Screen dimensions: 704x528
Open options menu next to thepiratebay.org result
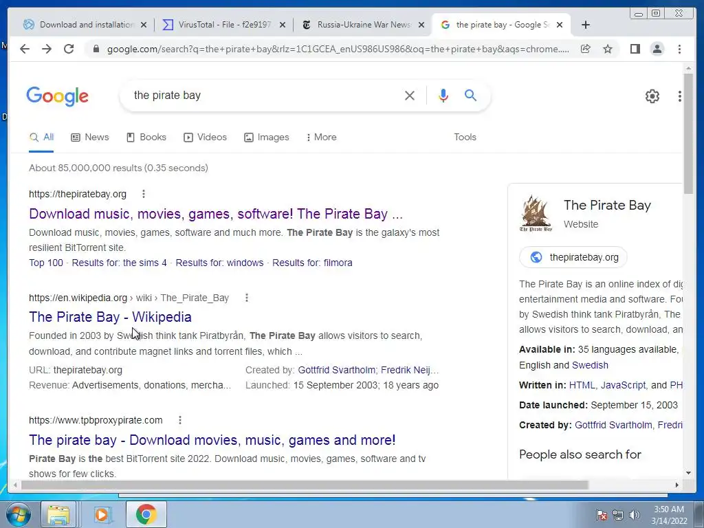pyautogui.click(x=144, y=194)
